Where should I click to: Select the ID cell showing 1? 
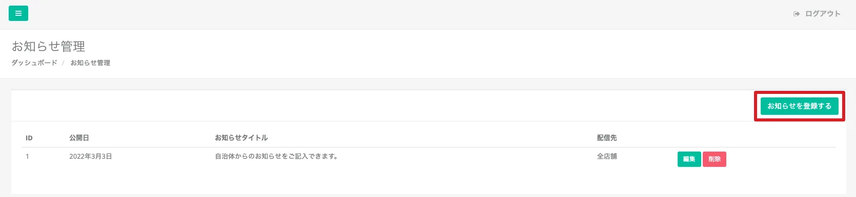pyautogui.click(x=28, y=156)
